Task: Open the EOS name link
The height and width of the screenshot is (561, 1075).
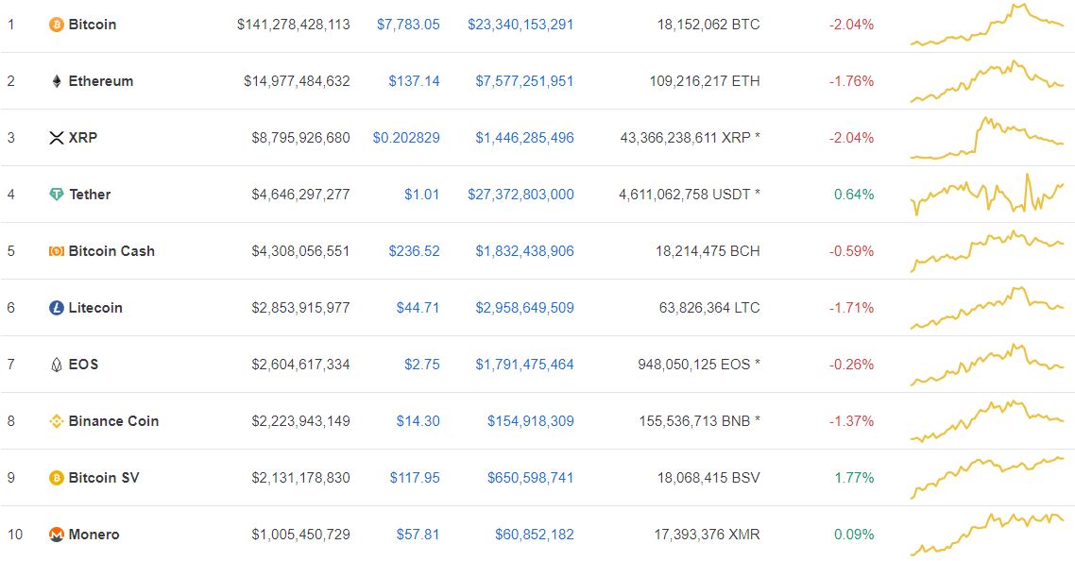Action: (84, 365)
